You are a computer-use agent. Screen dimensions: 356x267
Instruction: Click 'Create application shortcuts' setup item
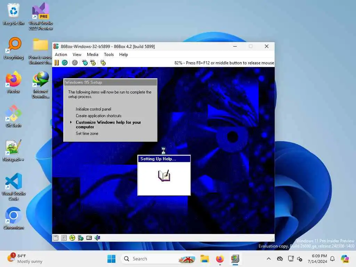pos(98,116)
